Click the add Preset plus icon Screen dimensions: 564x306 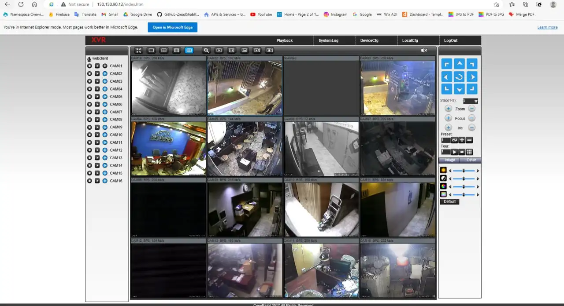[462, 140]
